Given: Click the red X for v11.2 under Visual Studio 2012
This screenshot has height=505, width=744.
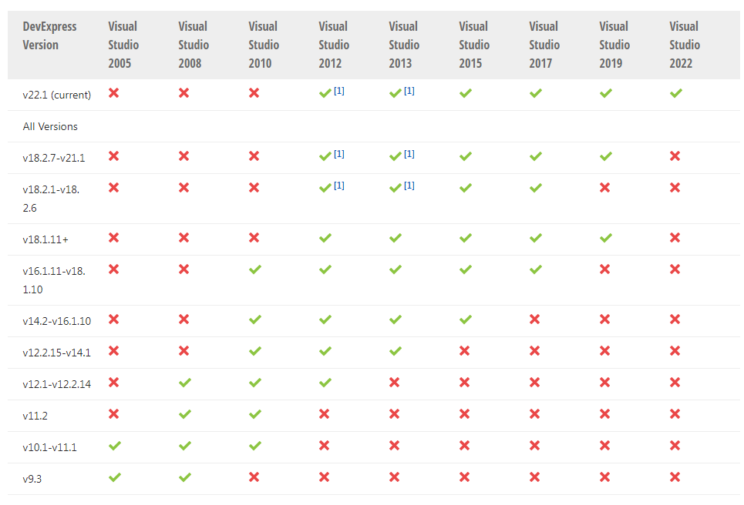Looking at the screenshot, I should pyautogui.click(x=325, y=414).
